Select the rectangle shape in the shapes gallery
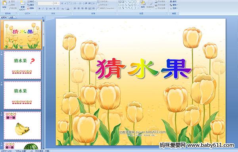This screenshot has height=152, width=238. click(x=132, y=2)
